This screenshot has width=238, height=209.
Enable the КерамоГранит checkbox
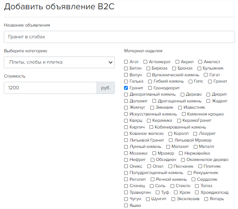pos(179,121)
